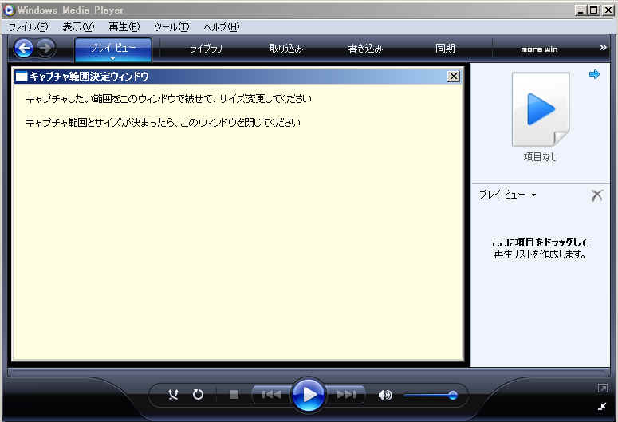
Task: Skip to the next track
Action: (345, 394)
